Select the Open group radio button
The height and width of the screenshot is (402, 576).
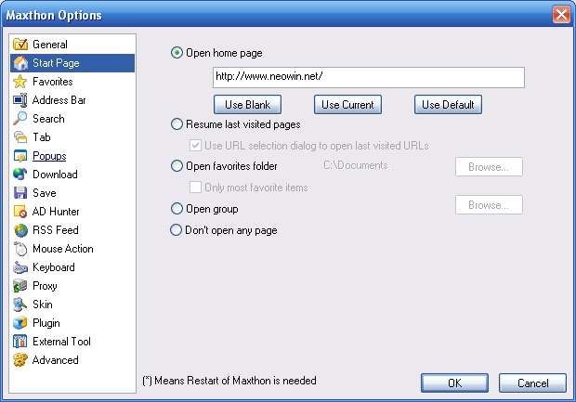177,209
